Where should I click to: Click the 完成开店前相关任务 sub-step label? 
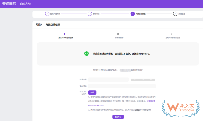[x=173, y=38]
